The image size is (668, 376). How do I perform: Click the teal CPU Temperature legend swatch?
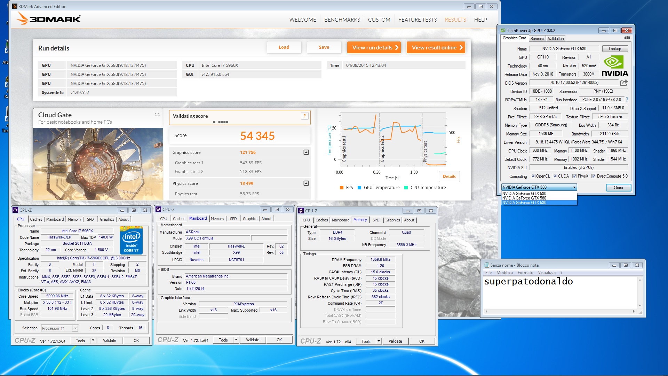406,188
